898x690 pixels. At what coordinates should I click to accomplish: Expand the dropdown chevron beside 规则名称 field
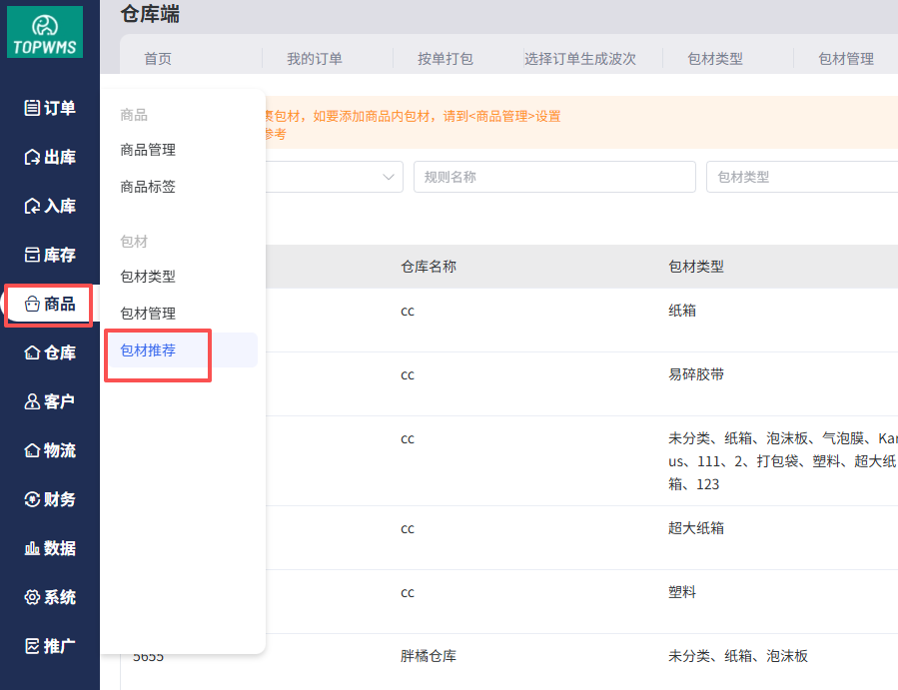(389, 177)
